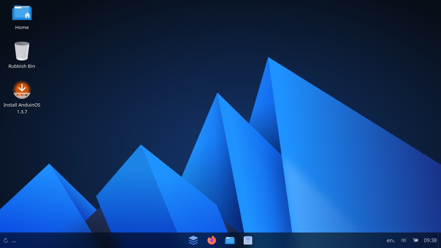The height and width of the screenshot is (248, 441).
Task: Click the show-desktop strip at taskbar edge
Action: [x=440, y=240]
